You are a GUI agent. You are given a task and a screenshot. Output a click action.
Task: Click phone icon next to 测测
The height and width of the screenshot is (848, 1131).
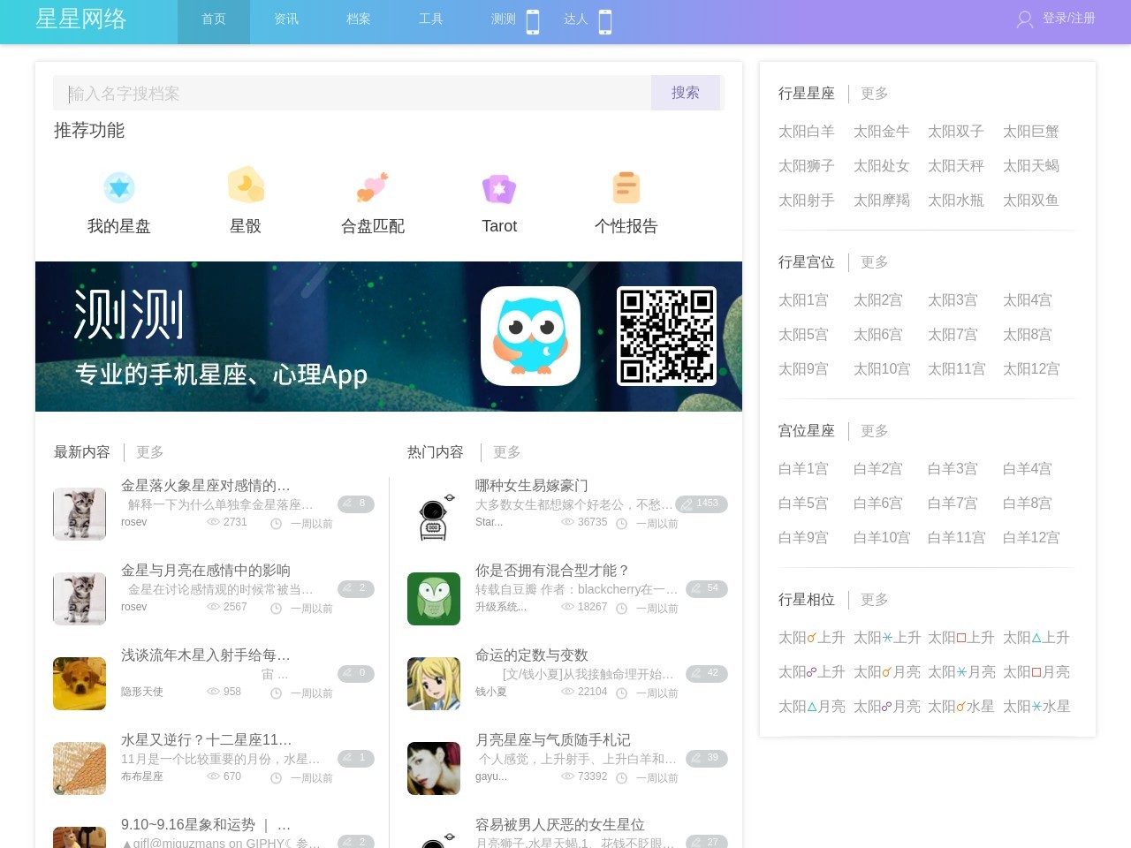(533, 21)
